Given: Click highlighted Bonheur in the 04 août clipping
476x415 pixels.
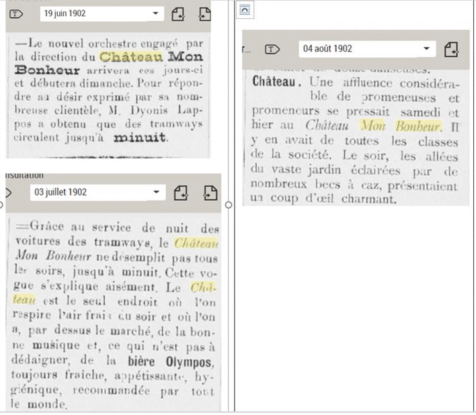Looking at the screenshot, I should (418, 126).
